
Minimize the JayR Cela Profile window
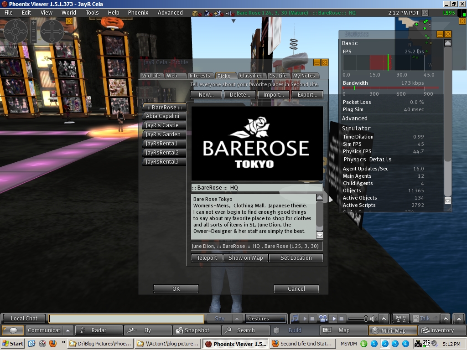click(x=317, y=62)
